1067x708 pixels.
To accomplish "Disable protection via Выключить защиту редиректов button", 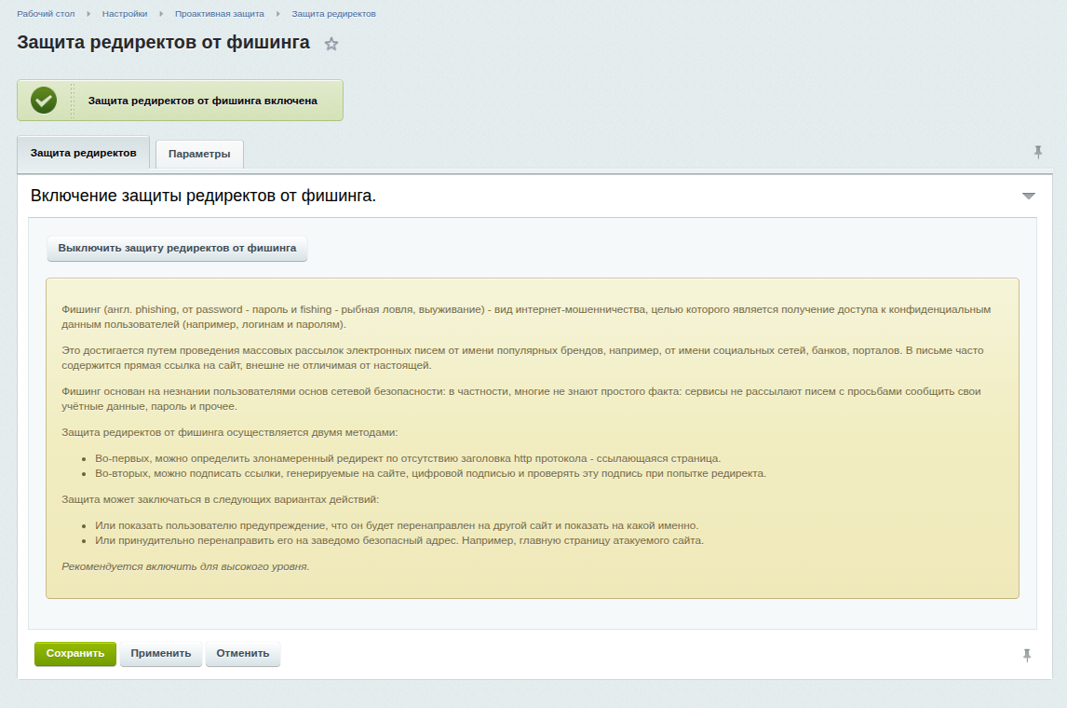I will [177, 249].
